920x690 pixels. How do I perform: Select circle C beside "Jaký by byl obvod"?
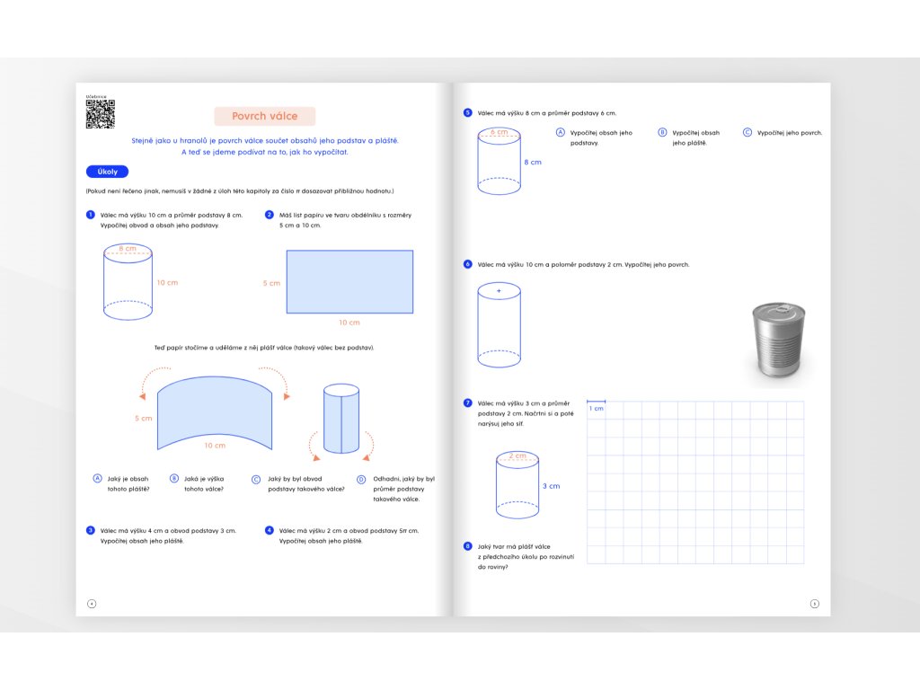(256, 480)
